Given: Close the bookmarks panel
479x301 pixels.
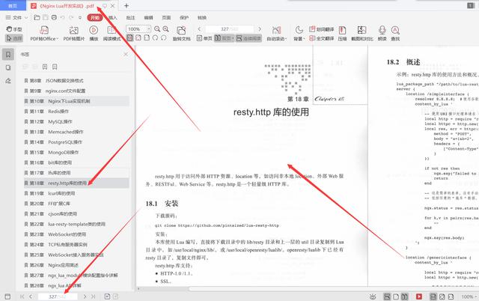Looking at the screenshot, I should [x=126, y=54].
